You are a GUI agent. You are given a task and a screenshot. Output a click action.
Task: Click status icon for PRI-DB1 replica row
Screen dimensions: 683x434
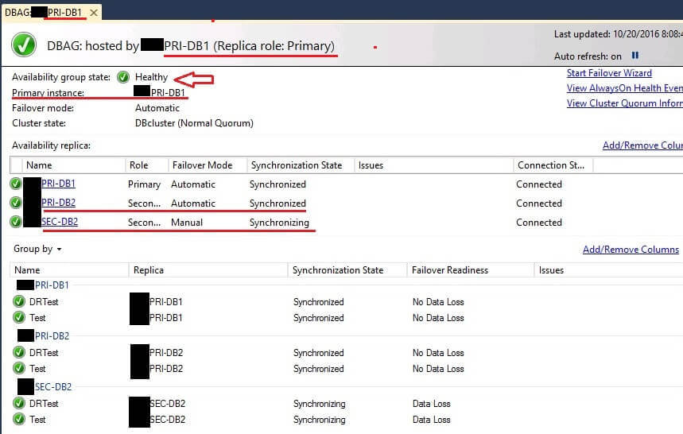point(16,184)
